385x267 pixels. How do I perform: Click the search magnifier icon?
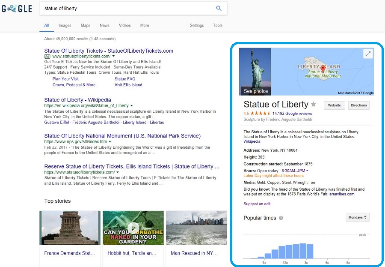point(219,9)
